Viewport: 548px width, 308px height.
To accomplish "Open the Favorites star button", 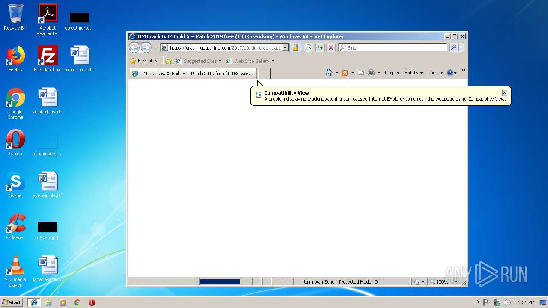I will (143, 61).
